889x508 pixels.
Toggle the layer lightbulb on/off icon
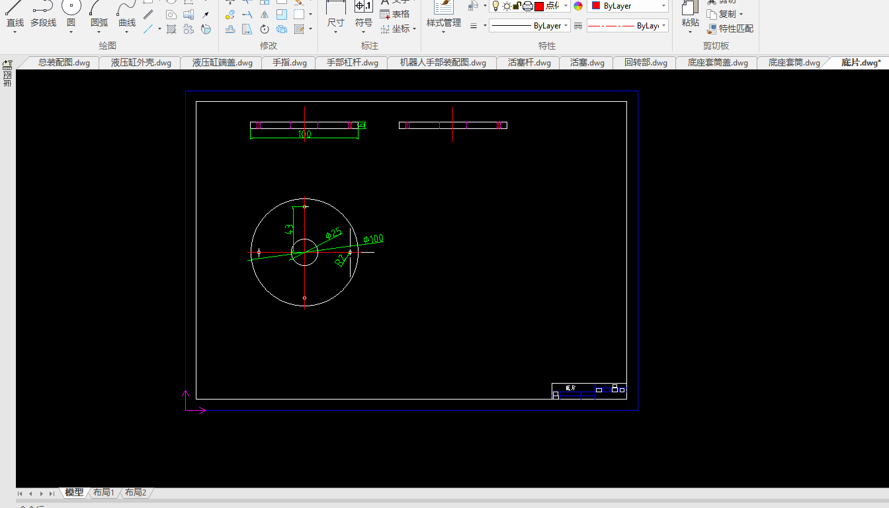[x=495, y=5]
